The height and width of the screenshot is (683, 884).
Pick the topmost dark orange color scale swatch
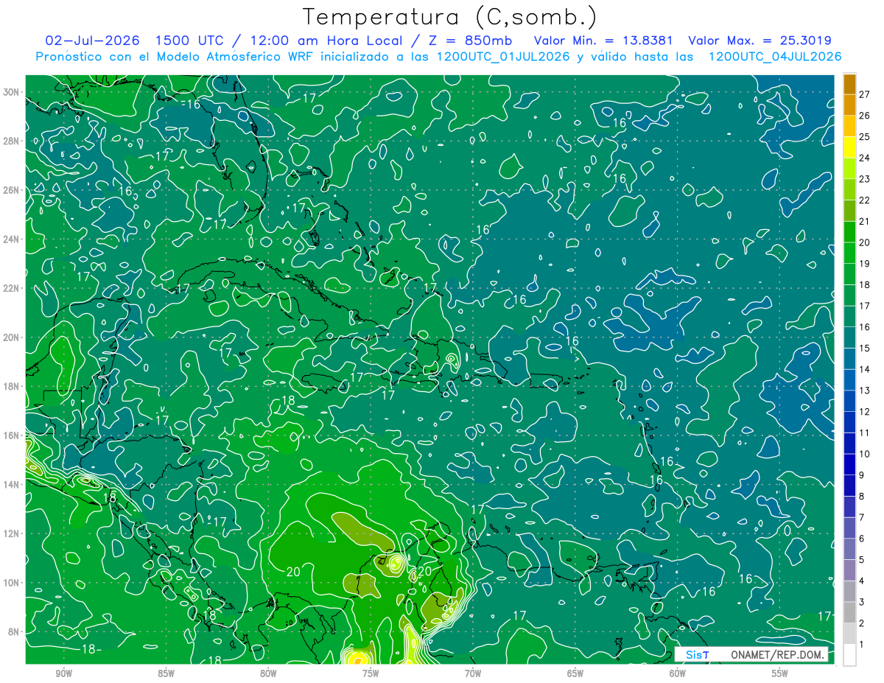[x=850, y=84]
